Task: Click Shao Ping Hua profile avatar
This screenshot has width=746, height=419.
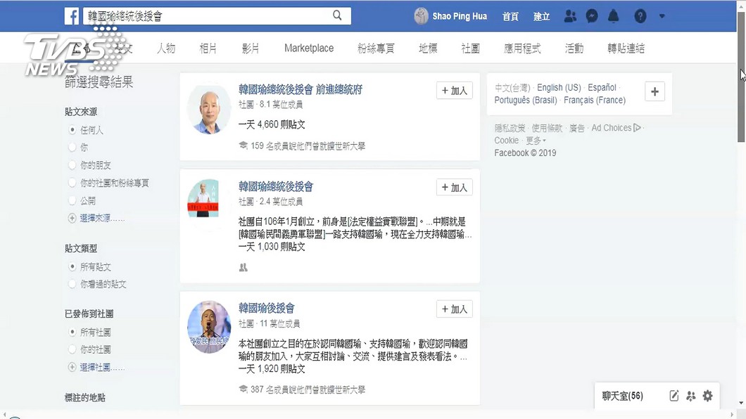Action: click(x=421, y=16)
